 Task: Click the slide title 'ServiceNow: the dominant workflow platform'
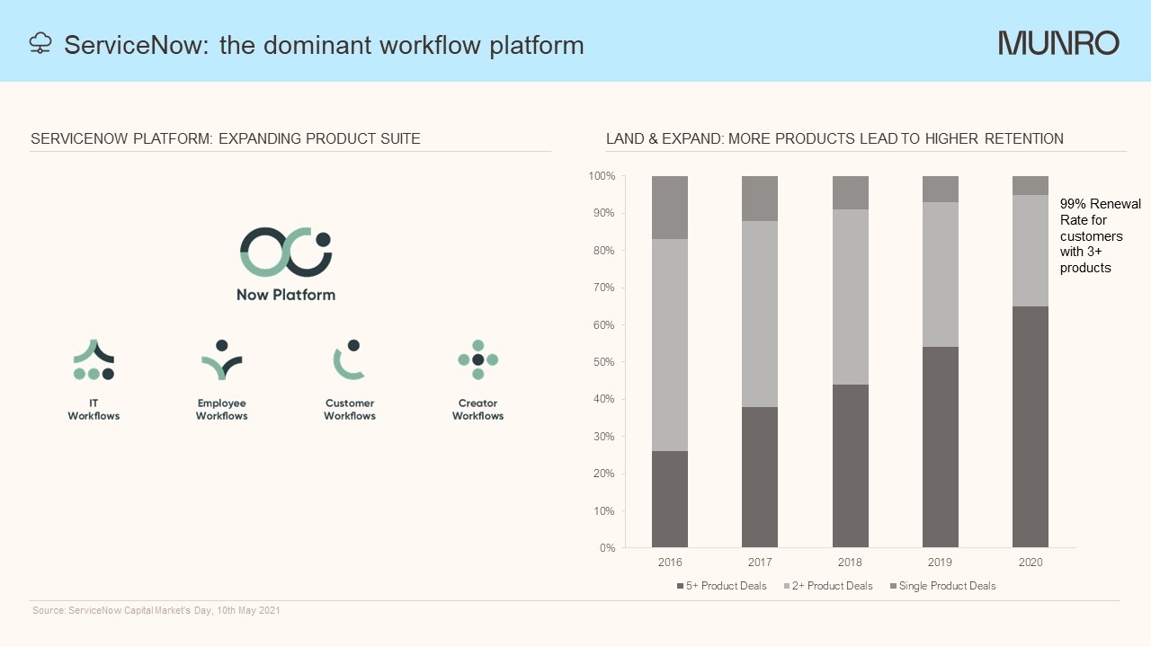(x=324, y=44)
